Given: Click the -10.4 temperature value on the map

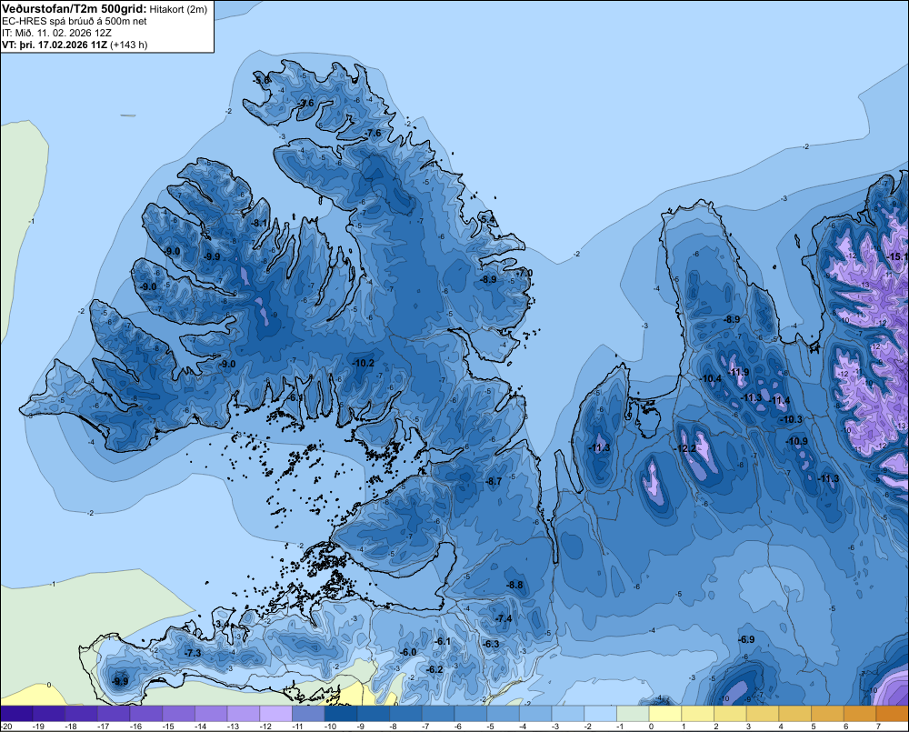Looking at the screenshot, I should click(711, 379).
